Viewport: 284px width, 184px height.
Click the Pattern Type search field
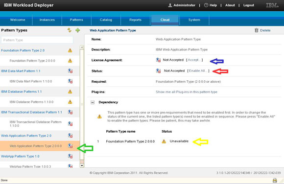click(x=37, y=40)
